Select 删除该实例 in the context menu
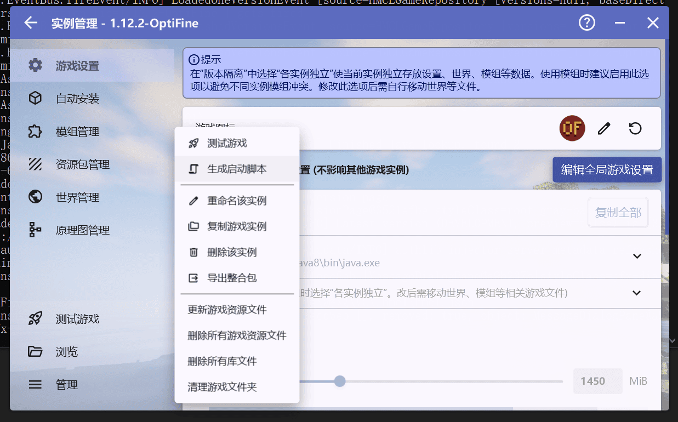Image resolution: width=678 pixels, height=422 pixels. pyautogui.click(x=231, y=252)
